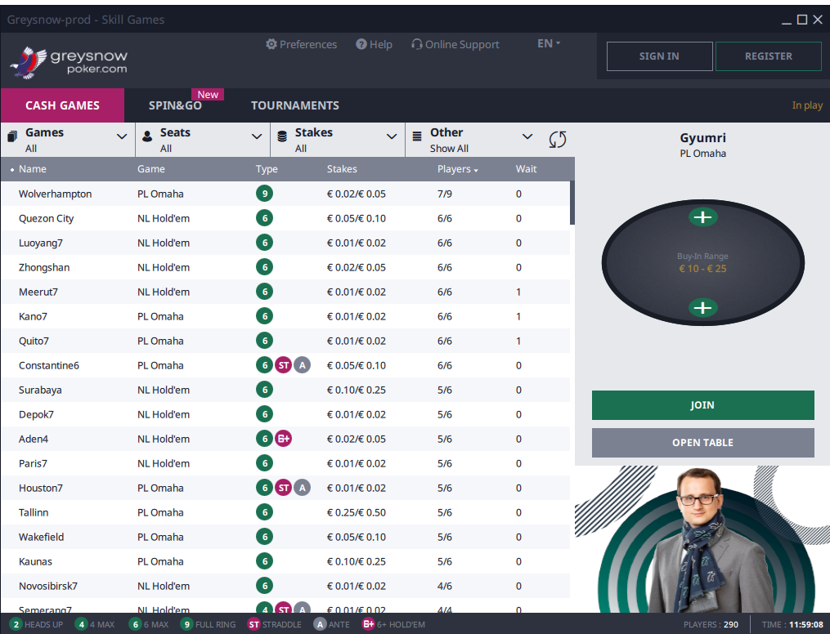The height and width of the screenshot is (634, 830).
Task: Click the Seats filter person icon
Action: [x=147, y=136]
